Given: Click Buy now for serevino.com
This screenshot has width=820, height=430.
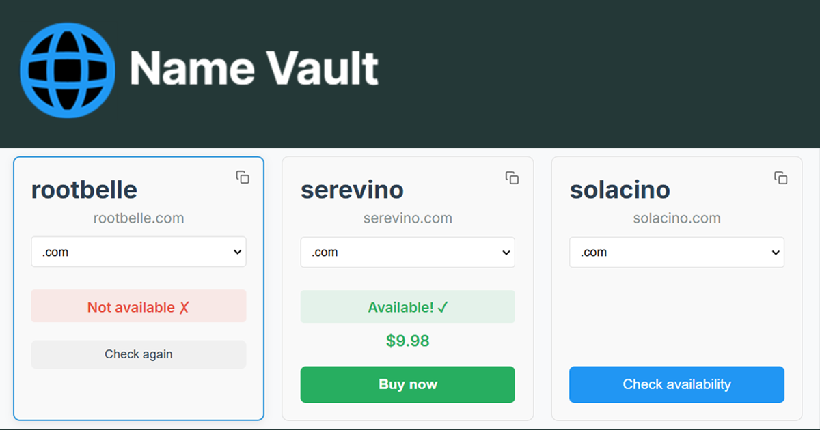Looking at the screenshot, I should (407, 384).
